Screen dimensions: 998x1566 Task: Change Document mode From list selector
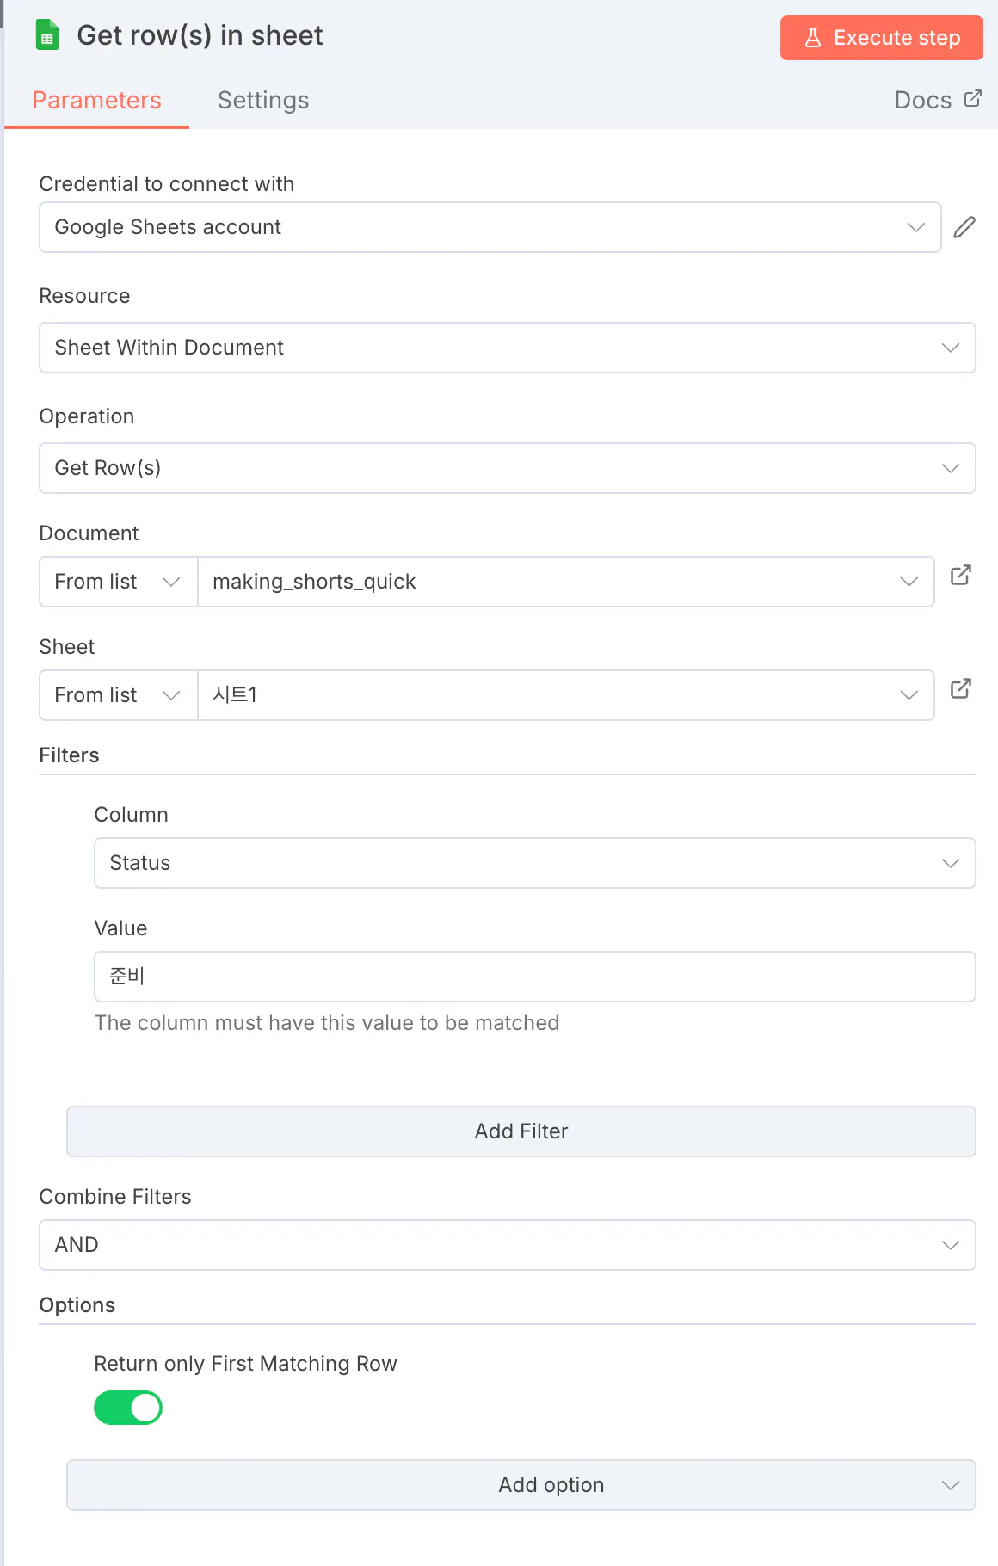pyautogui.click(x=118, y=582)
